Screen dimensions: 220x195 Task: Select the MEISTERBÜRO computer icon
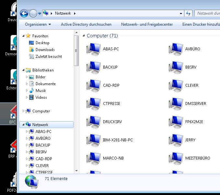tap(176, 158)
